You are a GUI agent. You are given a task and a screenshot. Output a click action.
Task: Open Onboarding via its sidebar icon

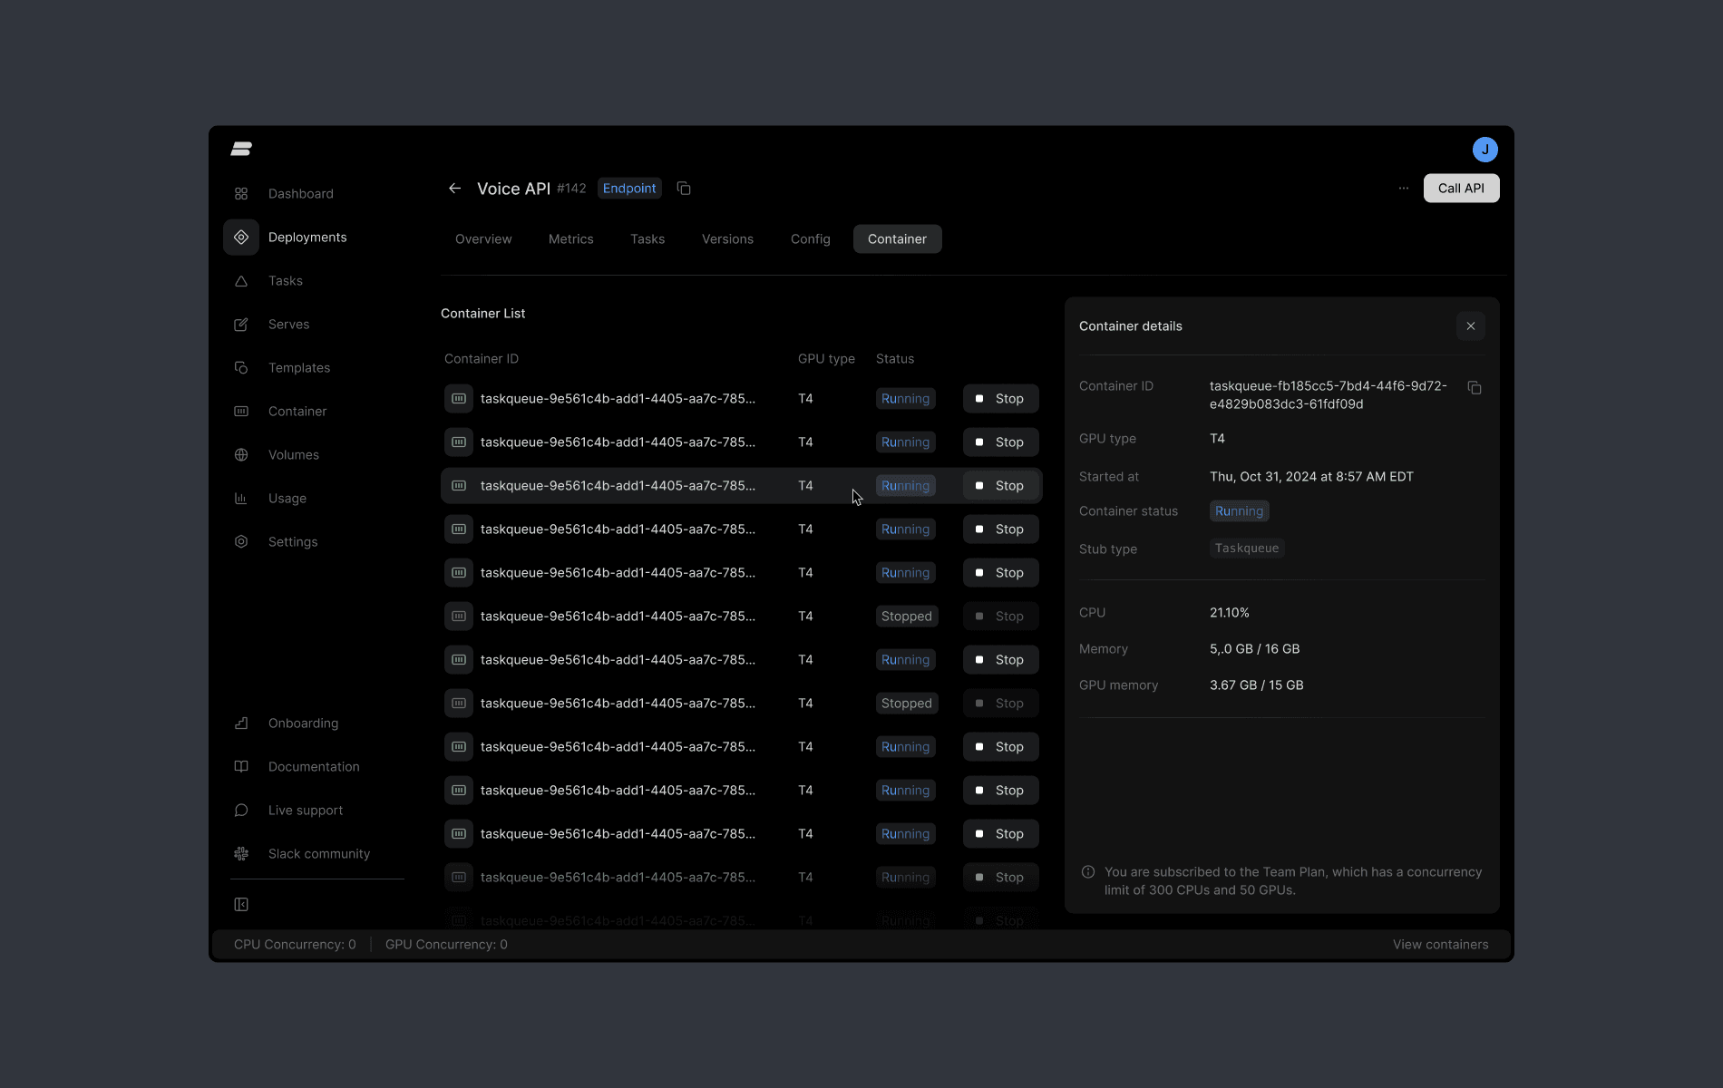pyautogui.click(x=241, y=724)
